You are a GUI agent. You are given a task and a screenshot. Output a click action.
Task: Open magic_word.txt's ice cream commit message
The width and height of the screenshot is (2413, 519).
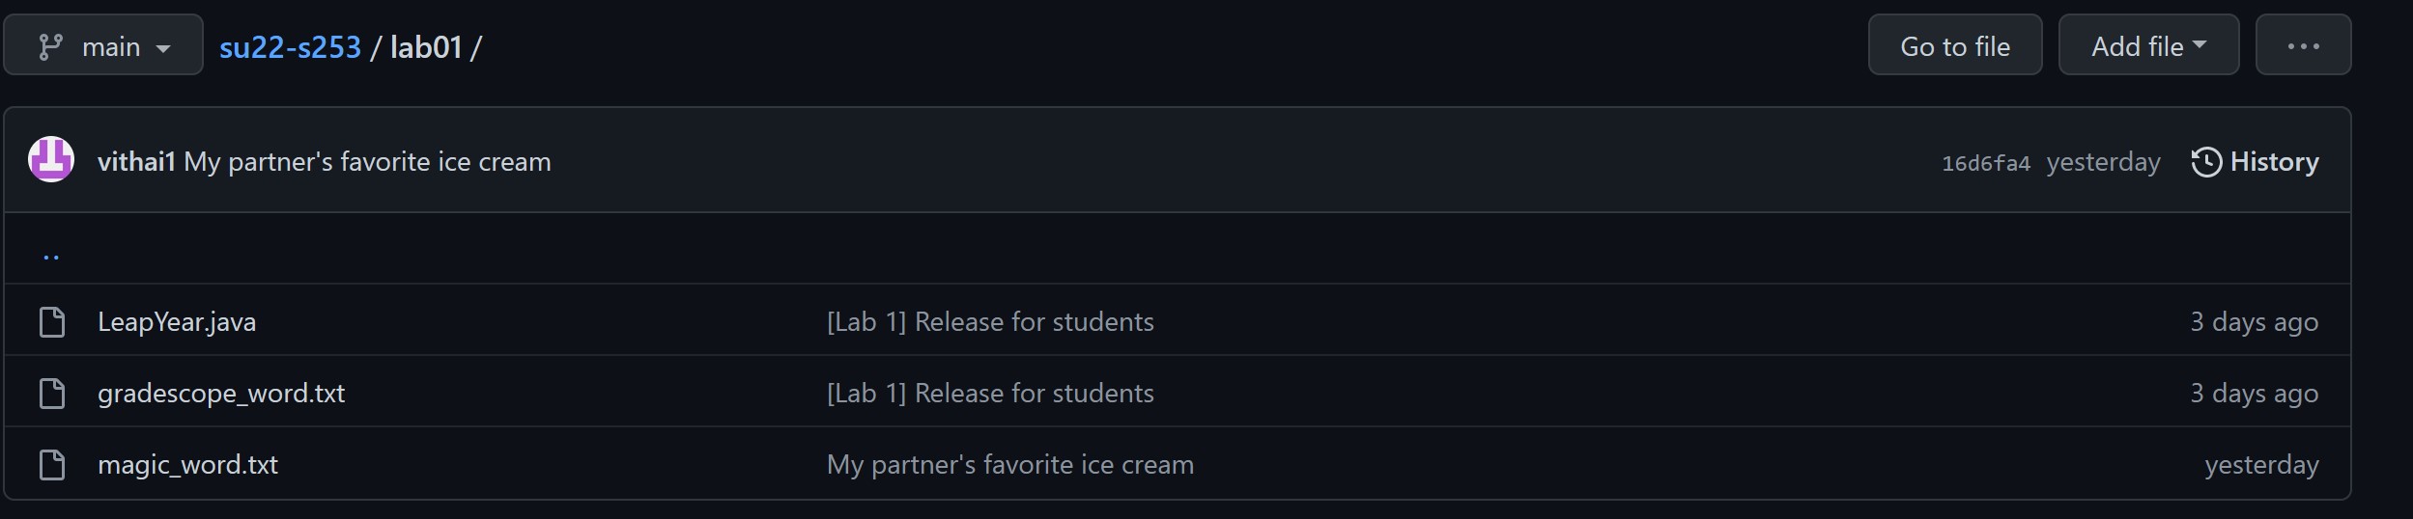[x=1009, y=465]
